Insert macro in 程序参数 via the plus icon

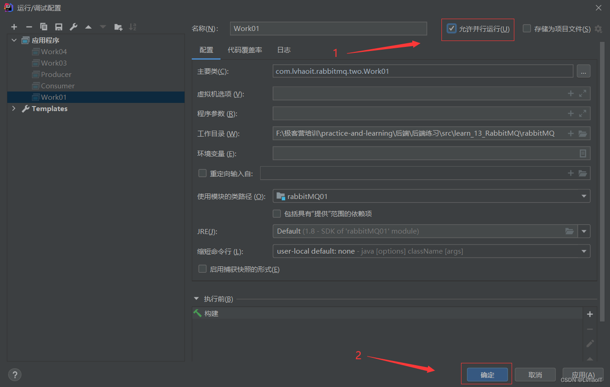(x=570, y=113)
